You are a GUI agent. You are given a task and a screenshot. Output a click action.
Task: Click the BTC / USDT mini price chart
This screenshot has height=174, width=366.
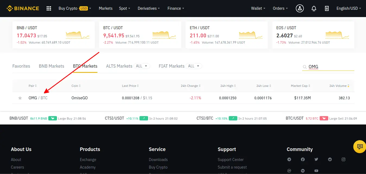pos(164,35)
